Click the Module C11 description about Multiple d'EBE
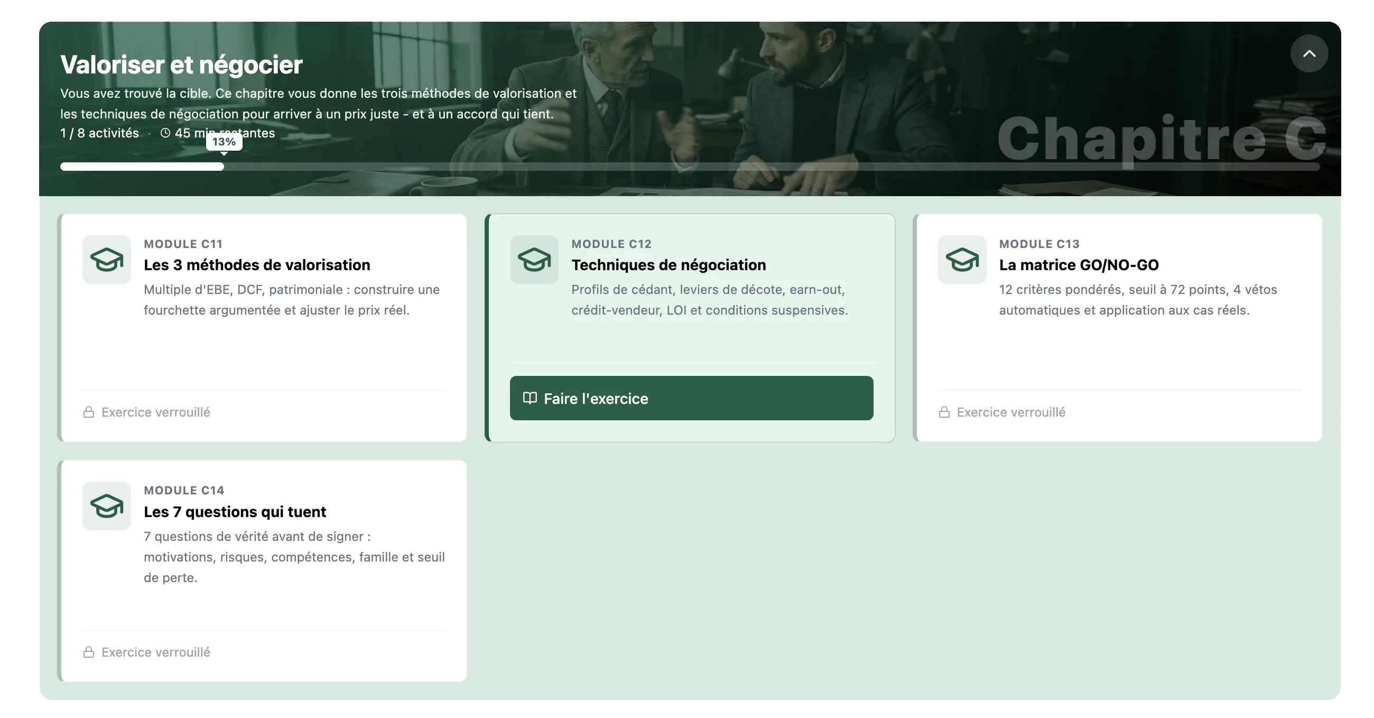 [x=292, y=299]
